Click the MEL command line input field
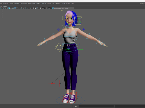 pyautogui.click(x=96, y=106)
